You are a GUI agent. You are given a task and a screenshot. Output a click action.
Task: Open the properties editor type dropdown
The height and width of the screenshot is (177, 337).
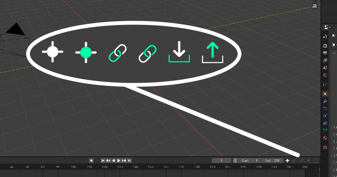(327, 27)
